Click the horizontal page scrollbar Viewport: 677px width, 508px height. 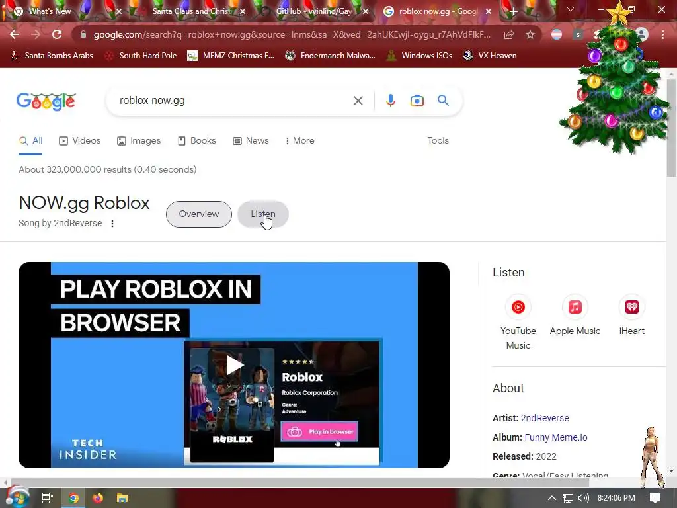(300, 482)
